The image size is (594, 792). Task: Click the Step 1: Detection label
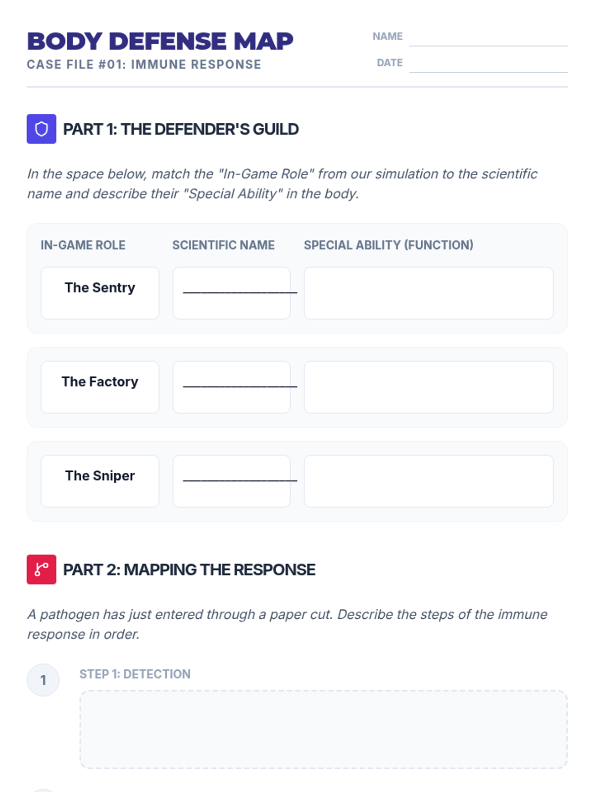click(135, 674)
